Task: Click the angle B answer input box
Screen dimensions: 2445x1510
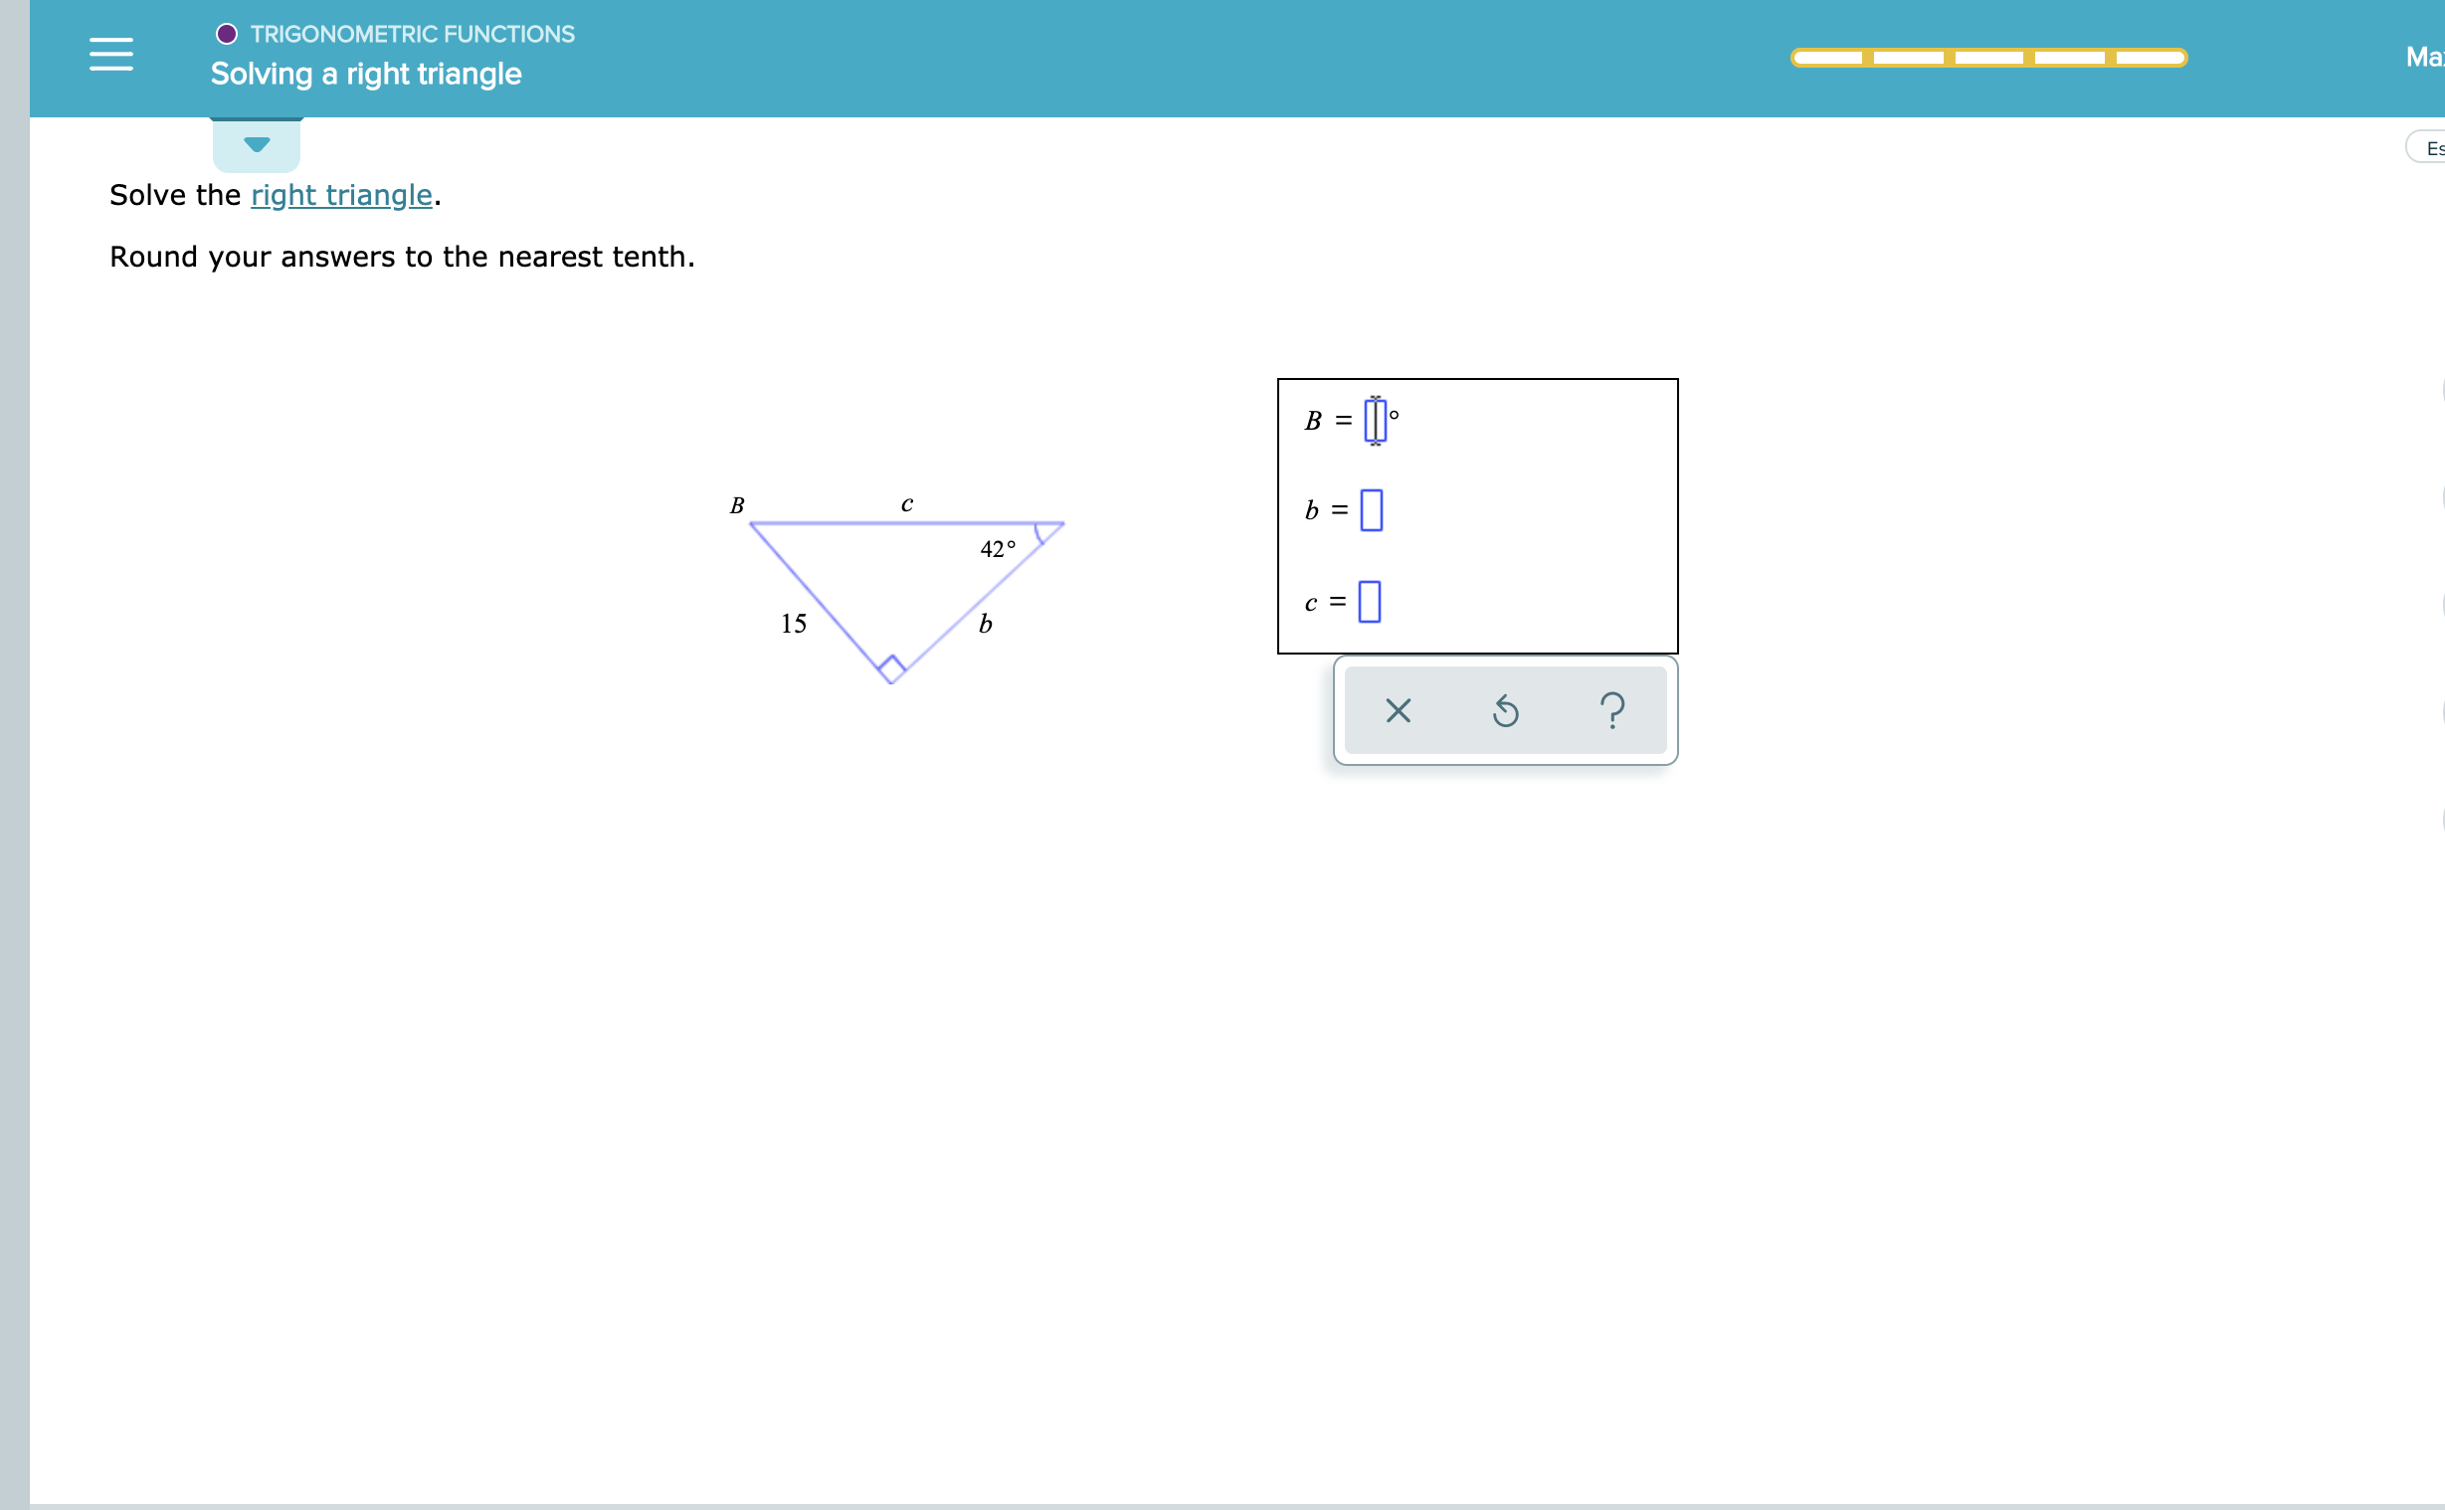Action: [1375, 420]
